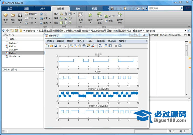Click the up one level folder icon
Image resolution: width=193 pixels, height=135 pixels.
tap(12, 31)
